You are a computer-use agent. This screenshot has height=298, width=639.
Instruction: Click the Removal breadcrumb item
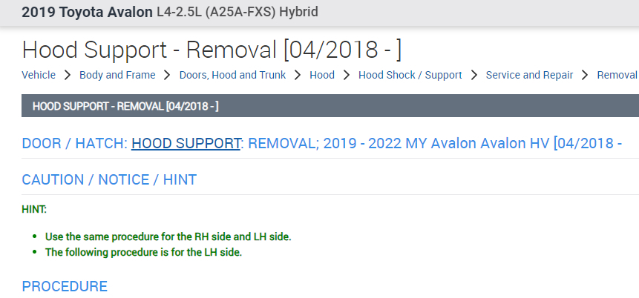pyautogui.click(x=617, y=75)
